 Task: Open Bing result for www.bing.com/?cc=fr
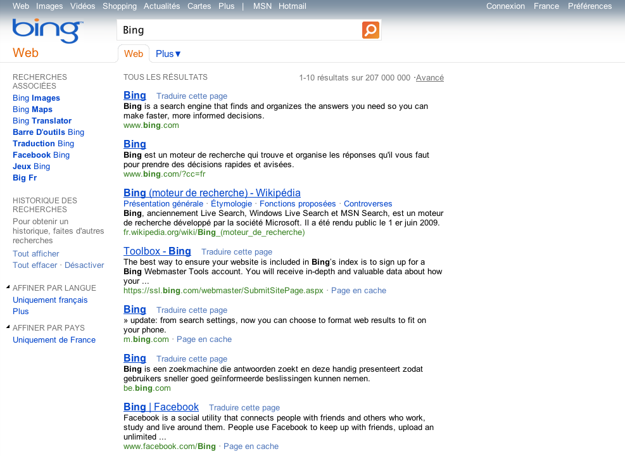[135, 144]
